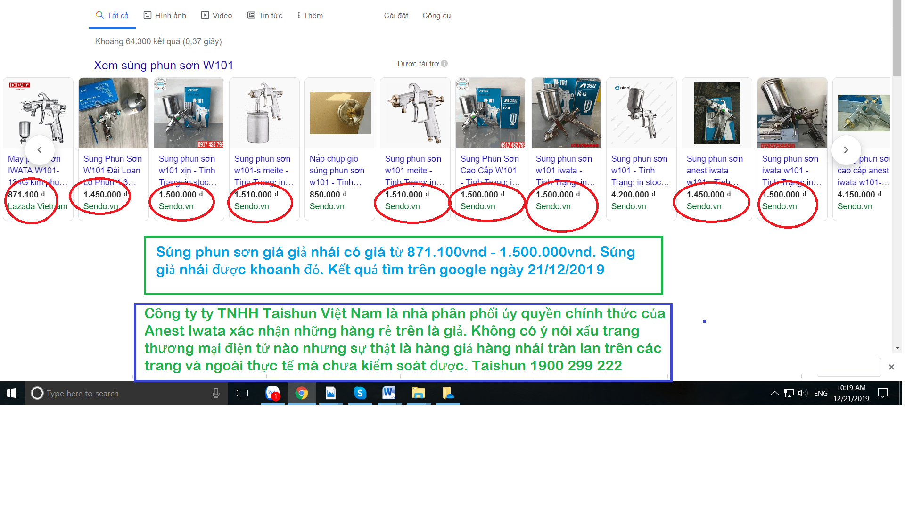Click the File Explorer taskbar icon
The width and height of the screenshot is (905, 509).
coord(417,393)
